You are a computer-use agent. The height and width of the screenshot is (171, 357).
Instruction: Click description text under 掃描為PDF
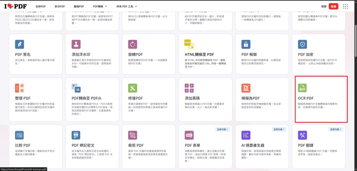pos(261,106)
